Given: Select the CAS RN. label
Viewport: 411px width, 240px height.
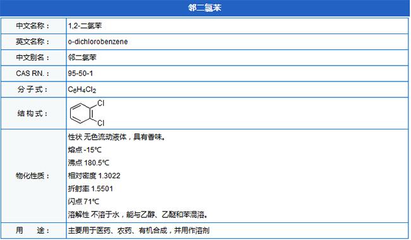Looking at the screenshot, I should [32, 73].
